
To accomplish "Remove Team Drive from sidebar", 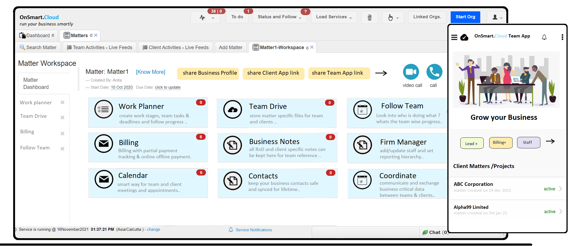I will (62, 118).
